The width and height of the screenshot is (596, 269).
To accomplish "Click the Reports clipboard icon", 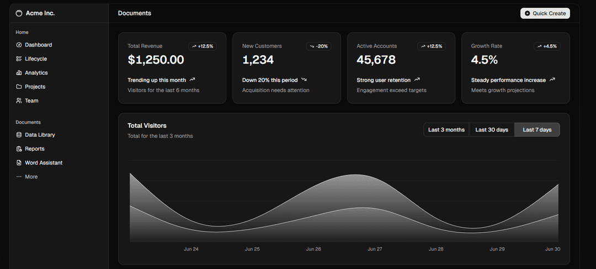I will point(19,149).
